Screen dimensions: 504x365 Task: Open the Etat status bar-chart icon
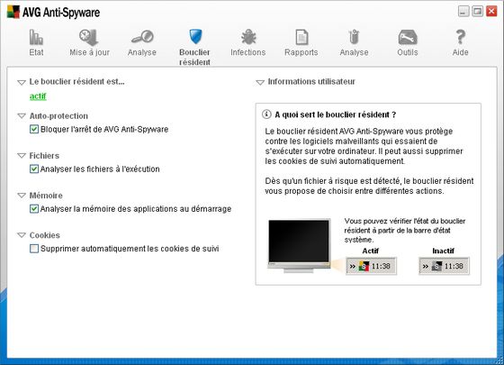36,37
